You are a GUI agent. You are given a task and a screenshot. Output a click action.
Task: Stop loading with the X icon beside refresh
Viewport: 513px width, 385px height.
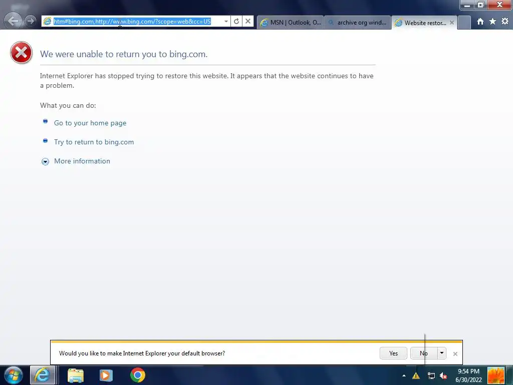point(247,21)
